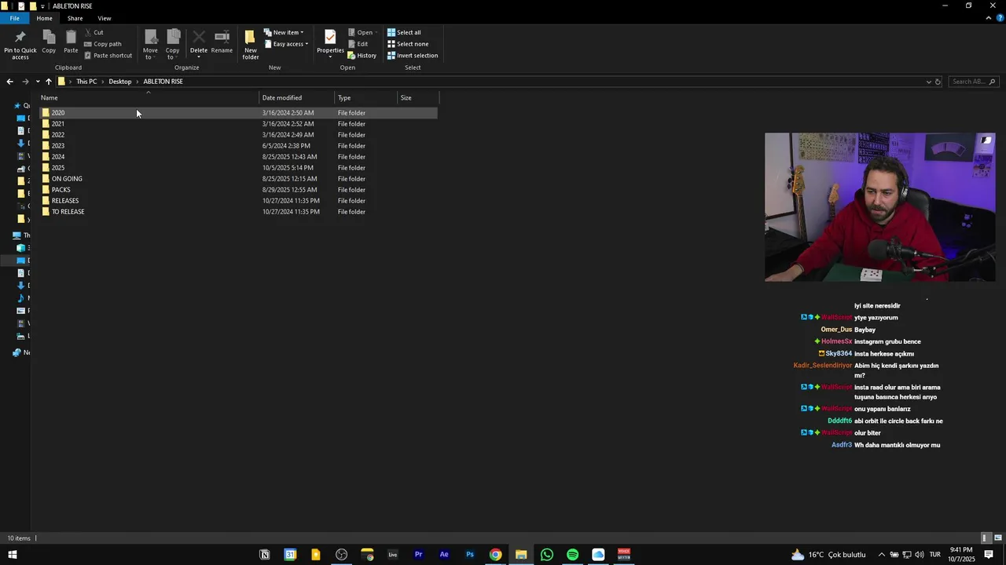Open Notion from the taskbar
1006x565 pixels.
[265, 555]
